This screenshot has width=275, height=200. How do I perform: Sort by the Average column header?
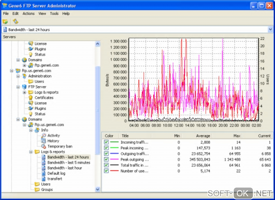click(203, 136)
